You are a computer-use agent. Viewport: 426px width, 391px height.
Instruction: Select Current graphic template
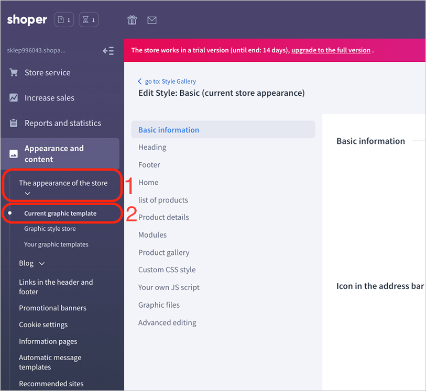click(x=60, y=213)
